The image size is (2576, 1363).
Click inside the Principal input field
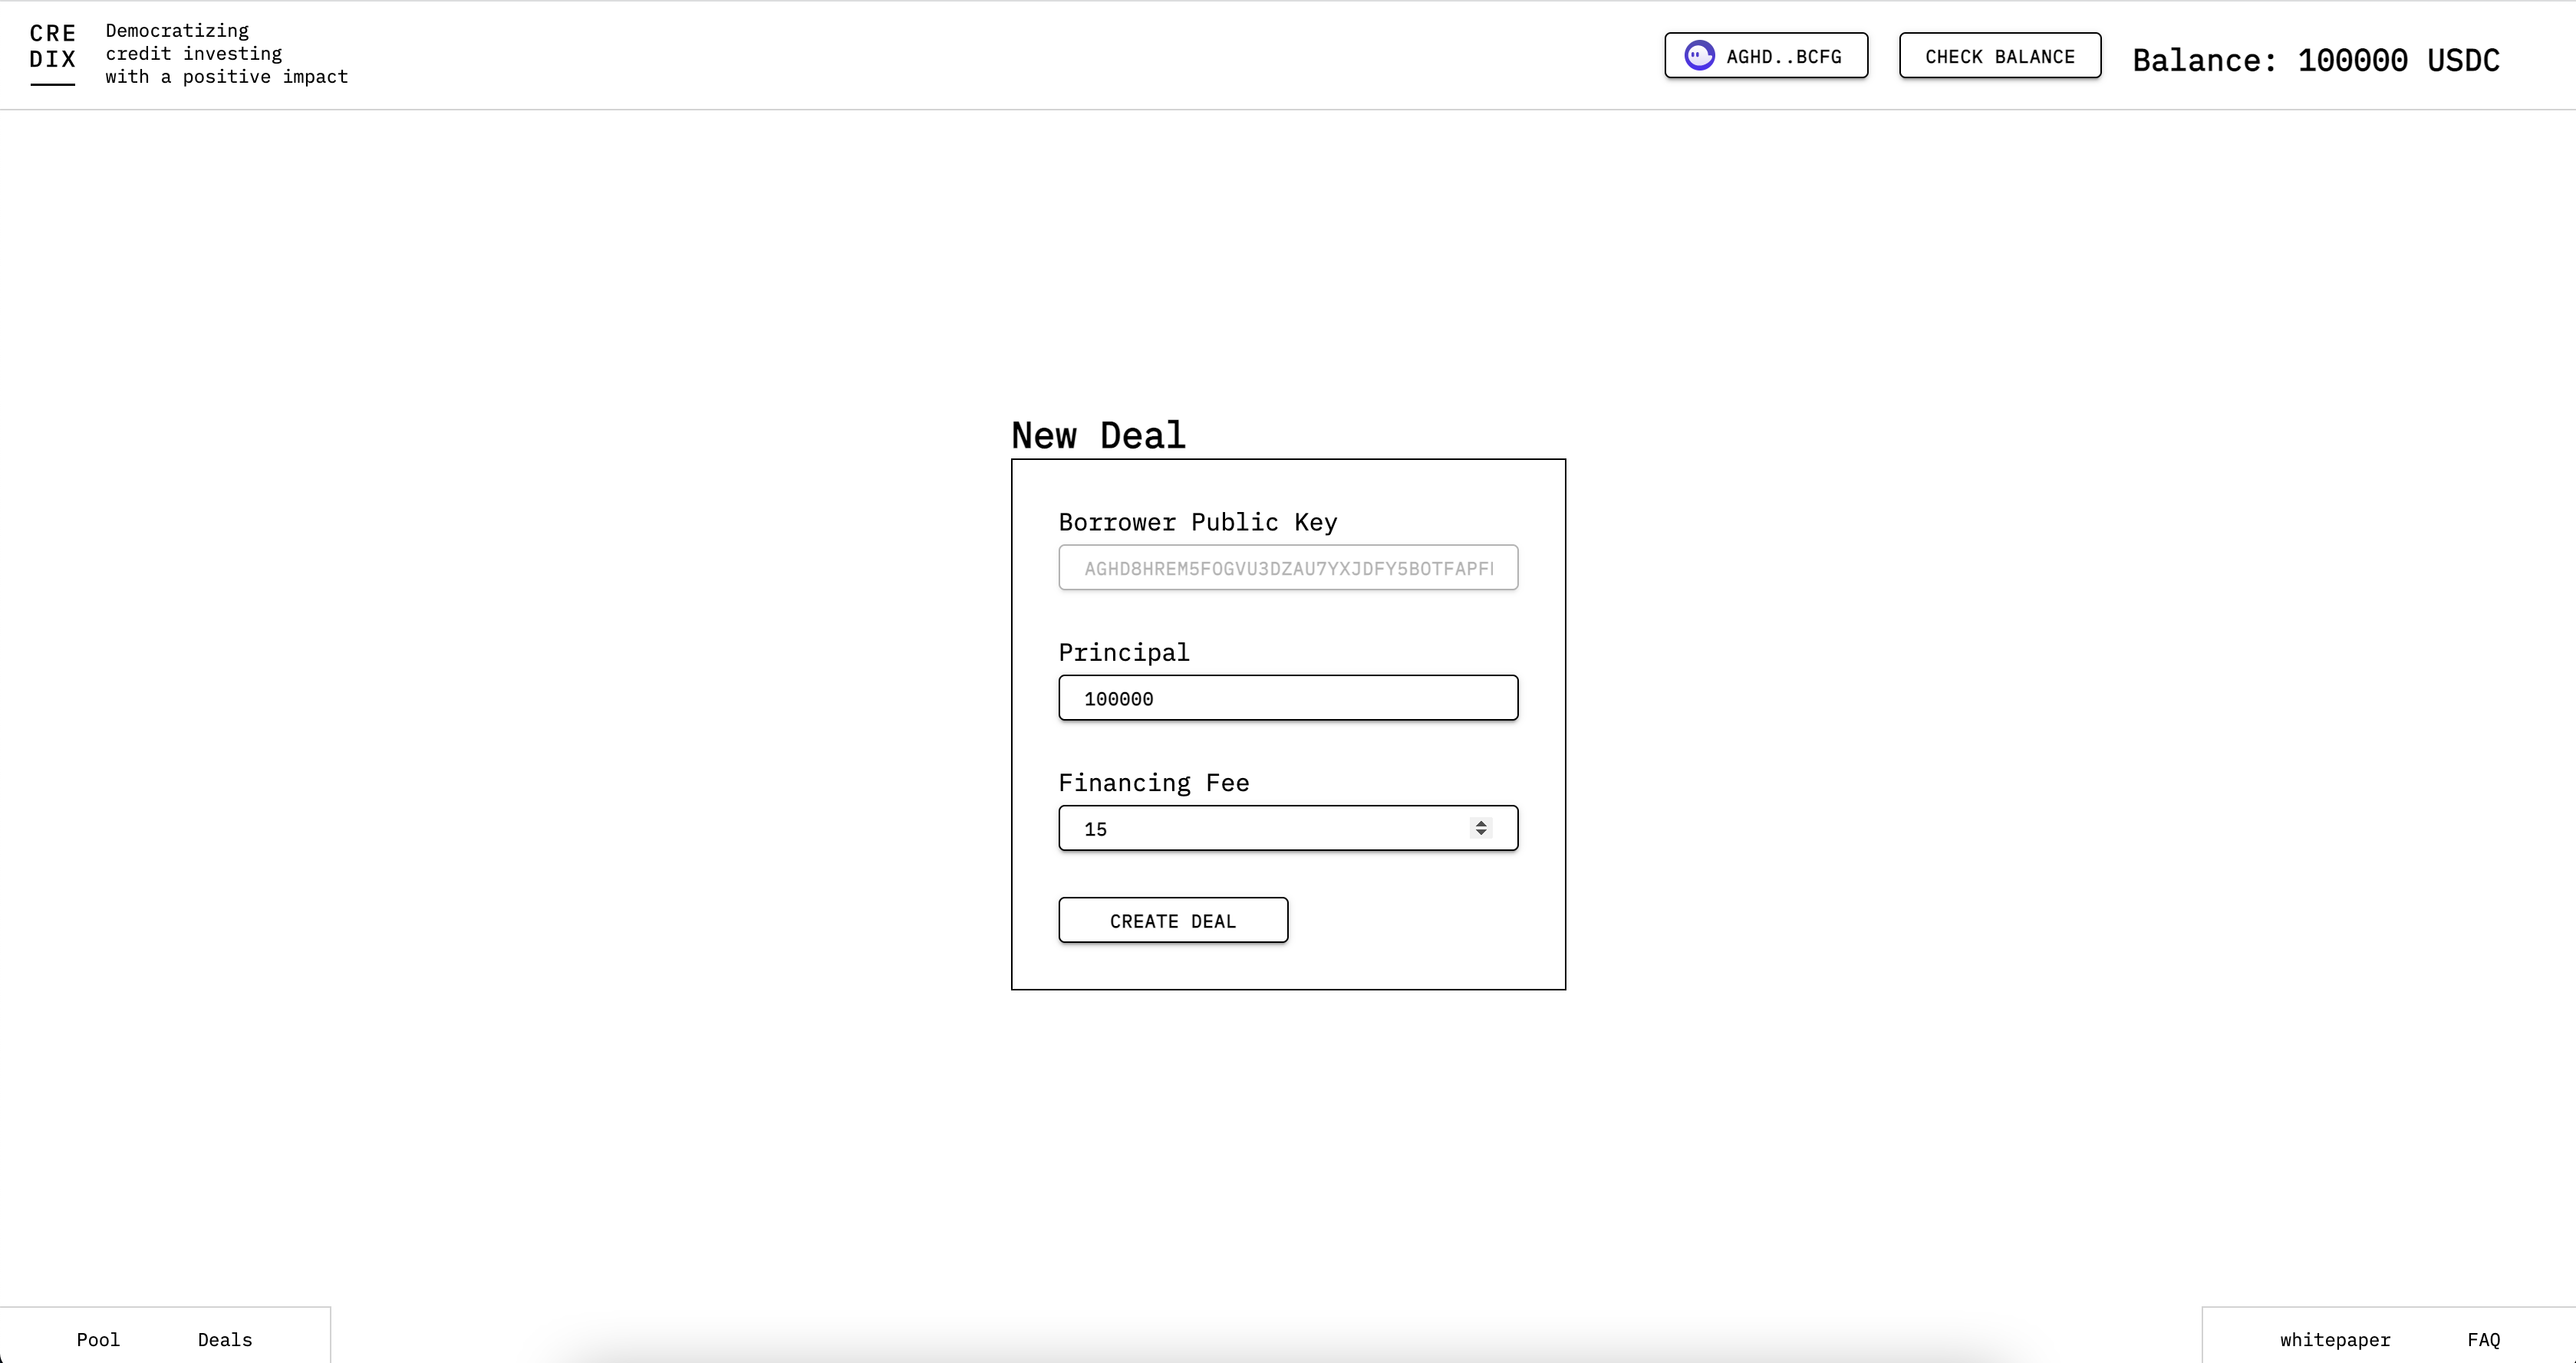coord(1287,698)
